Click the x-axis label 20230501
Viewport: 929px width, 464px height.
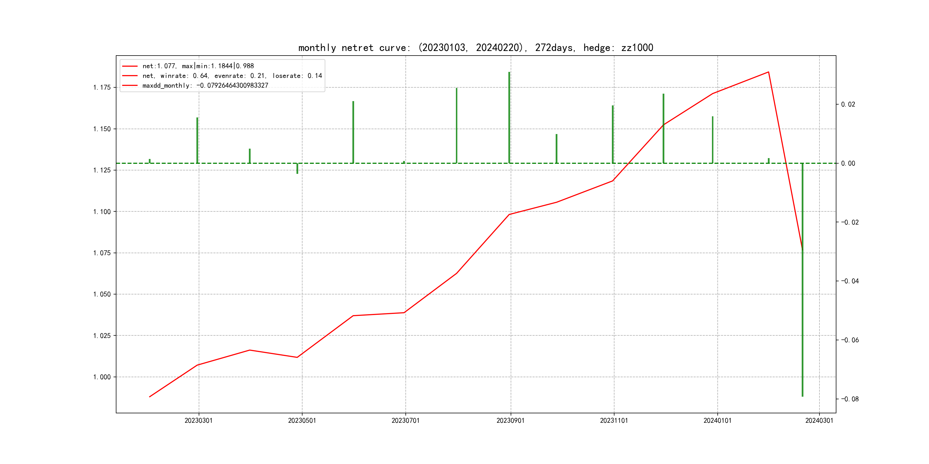pos(302,420)
